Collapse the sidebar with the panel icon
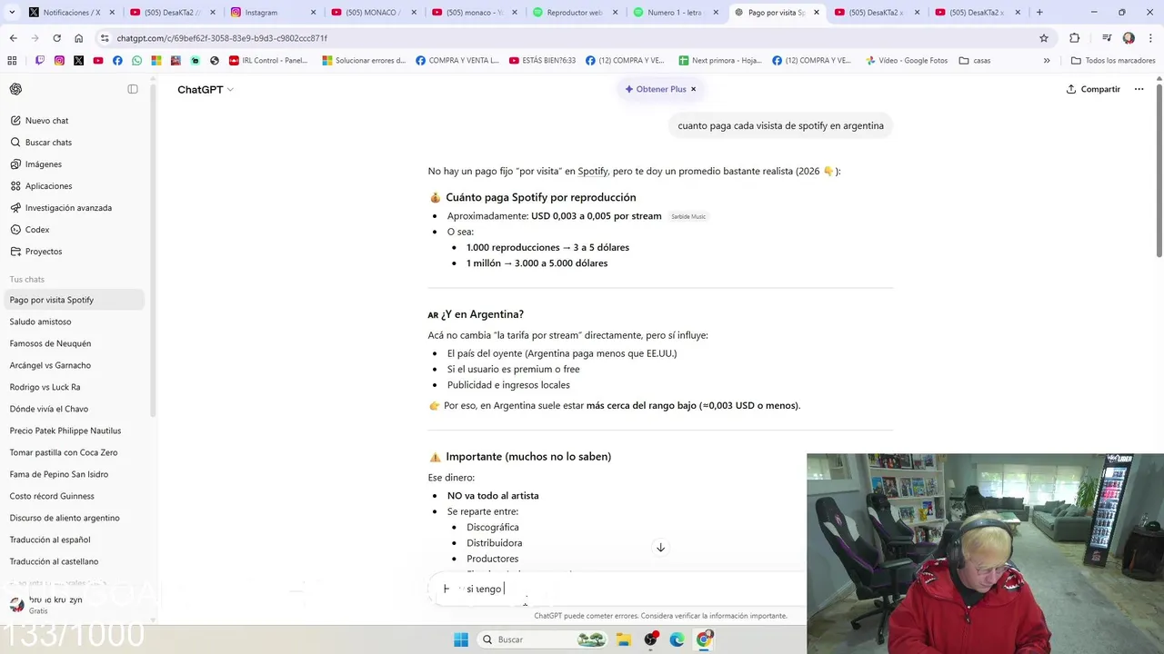Image resolution: width=1164 pixels, height=654 pixels. pos(133,89)
